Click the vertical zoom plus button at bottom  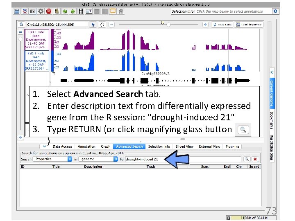pyautogui.click(x=20, y=137)
